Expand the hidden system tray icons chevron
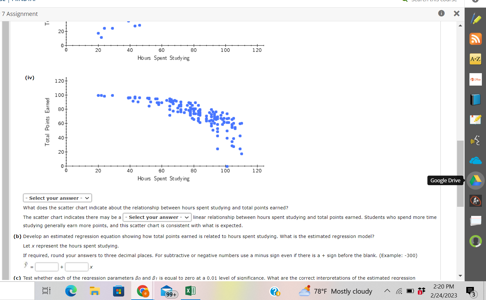 387,291
